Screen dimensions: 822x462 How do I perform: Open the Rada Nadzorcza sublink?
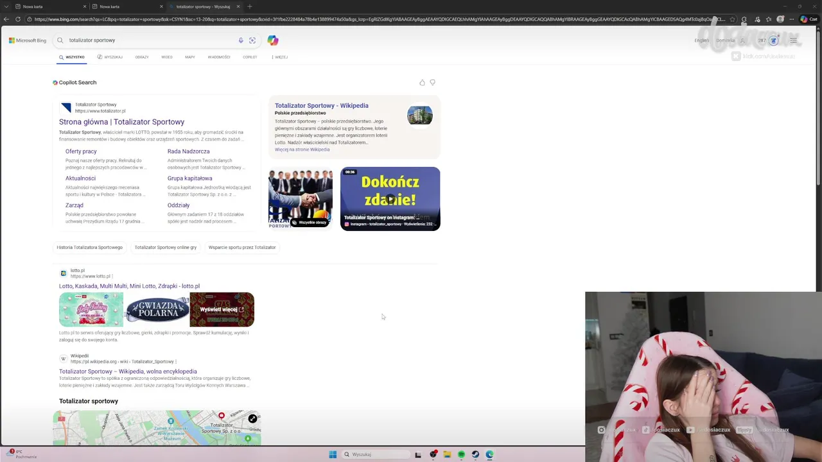point(188,151)
